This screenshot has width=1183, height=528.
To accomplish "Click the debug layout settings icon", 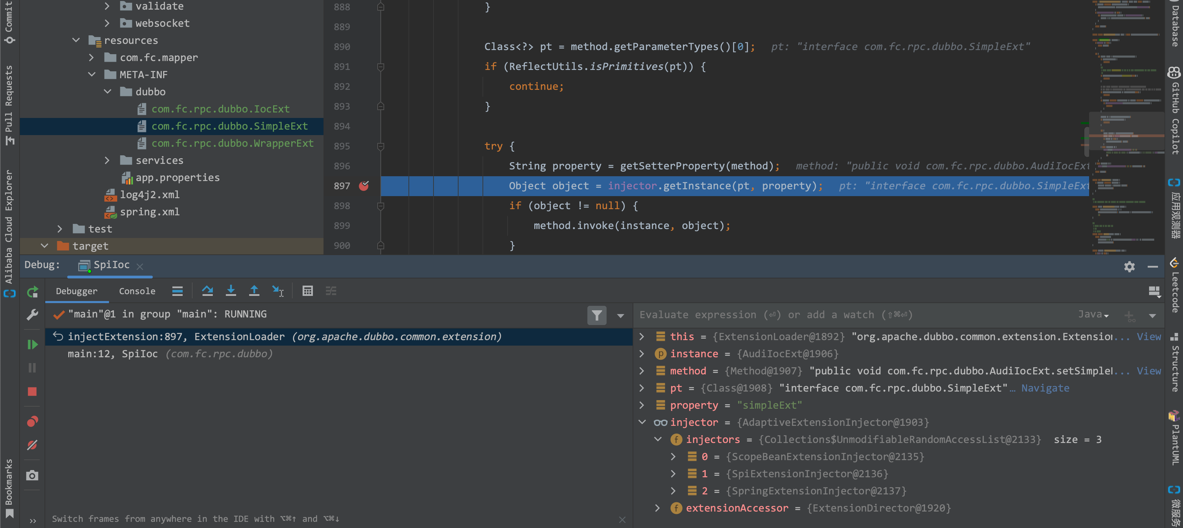I will point(1154,291).
